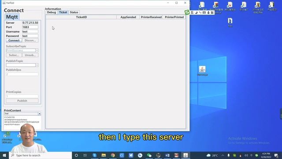
Task: Click the Unsub... unsubscribe button
Action: click(x=30, y=55)
